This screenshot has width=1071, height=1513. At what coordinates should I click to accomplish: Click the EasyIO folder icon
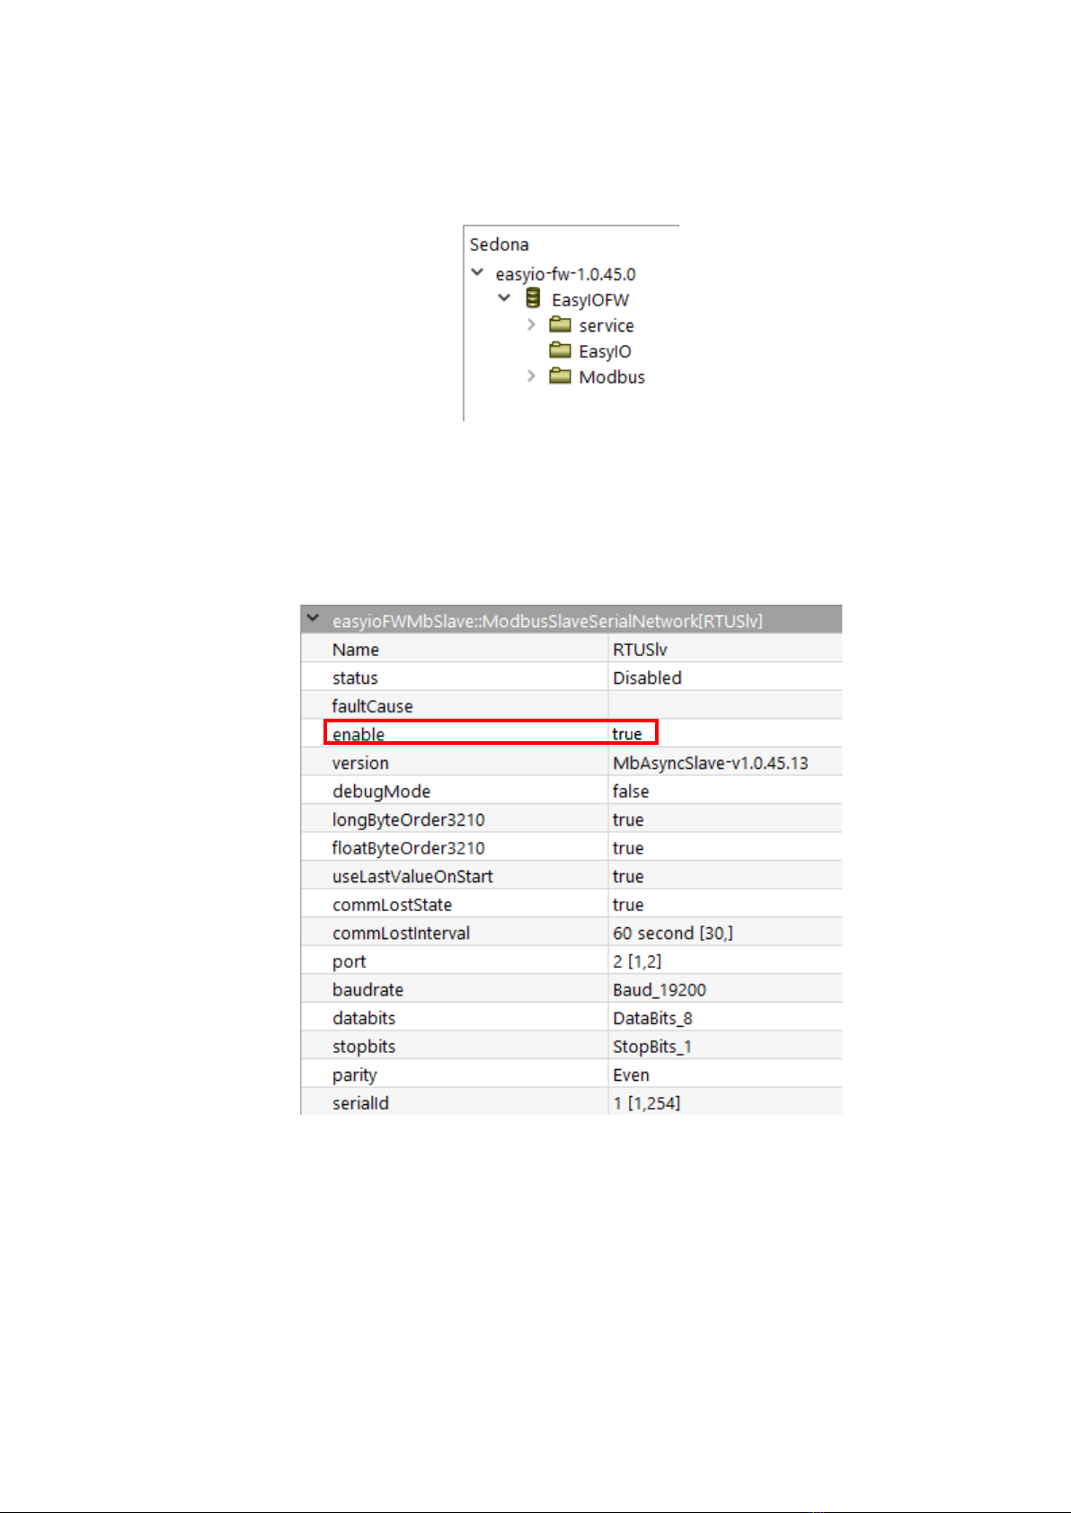pos(561,350)
